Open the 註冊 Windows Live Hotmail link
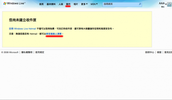Viewport: 172px width, 100px height. tap(23, 29)
